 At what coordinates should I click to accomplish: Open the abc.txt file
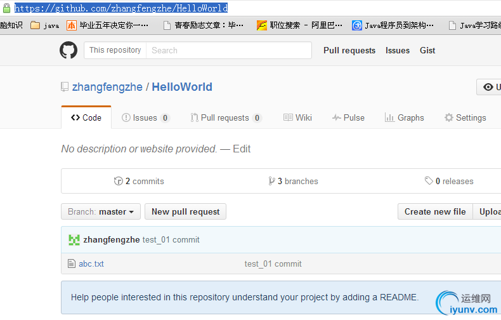pyautogui.click(x=91, y=263)
